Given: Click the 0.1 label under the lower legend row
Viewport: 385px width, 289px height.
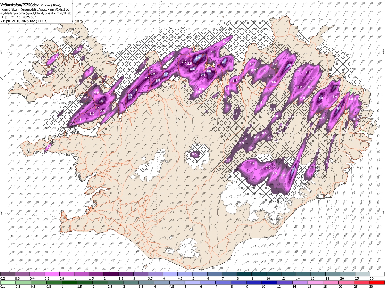Looking at the screenshot, I should click(x=3, y=287).
